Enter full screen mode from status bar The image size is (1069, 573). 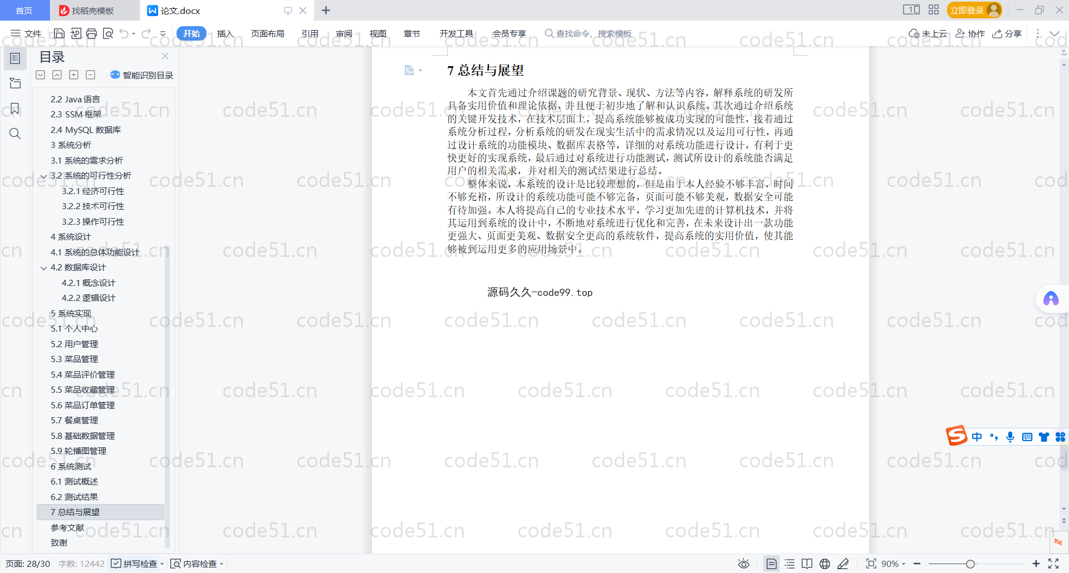[1053, 564]
